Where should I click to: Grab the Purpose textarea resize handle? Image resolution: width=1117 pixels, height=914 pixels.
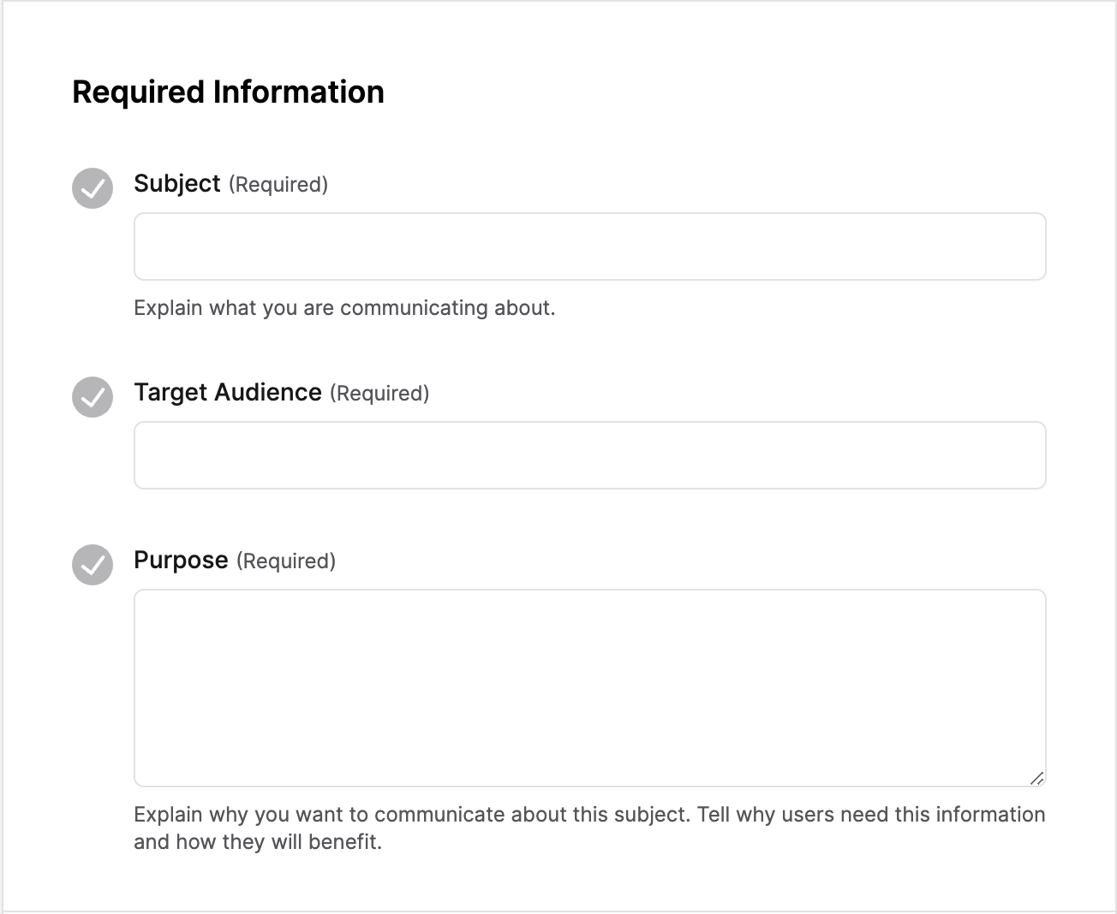coord(1036,778)
